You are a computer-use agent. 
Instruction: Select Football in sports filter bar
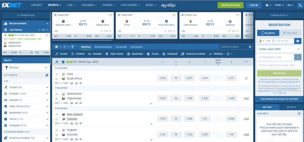[x=78, y=54]
